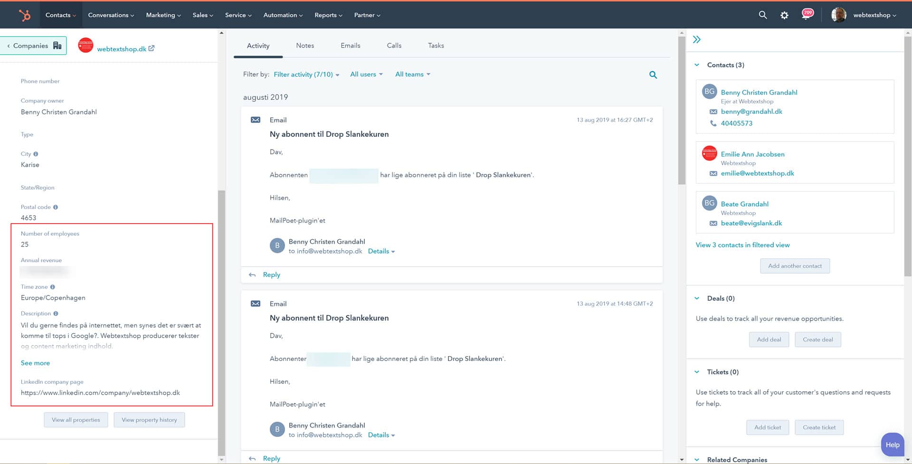Open the All users filter dropdown
912x464 pixels.
pos(366,75)
